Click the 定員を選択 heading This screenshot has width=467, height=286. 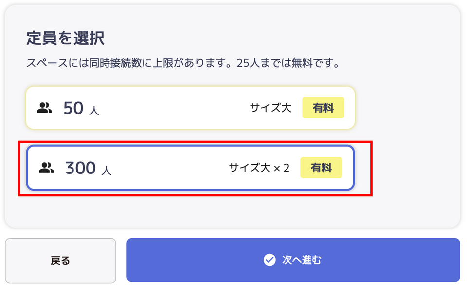65,38
